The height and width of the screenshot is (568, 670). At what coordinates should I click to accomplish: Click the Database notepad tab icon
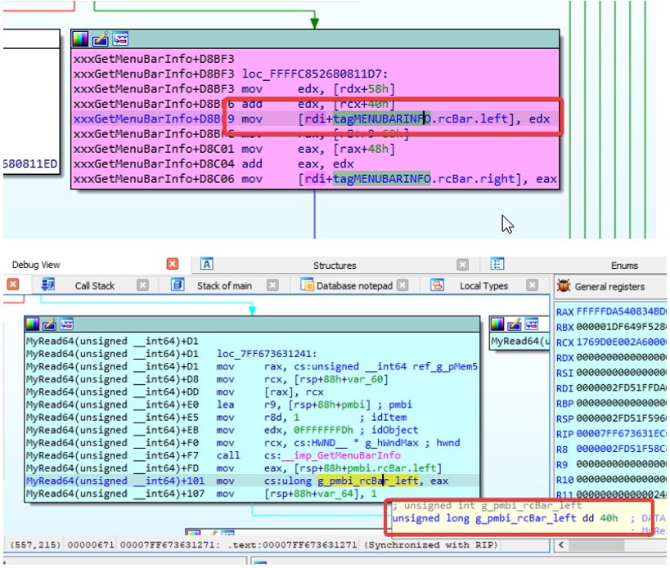click(307, 284)
